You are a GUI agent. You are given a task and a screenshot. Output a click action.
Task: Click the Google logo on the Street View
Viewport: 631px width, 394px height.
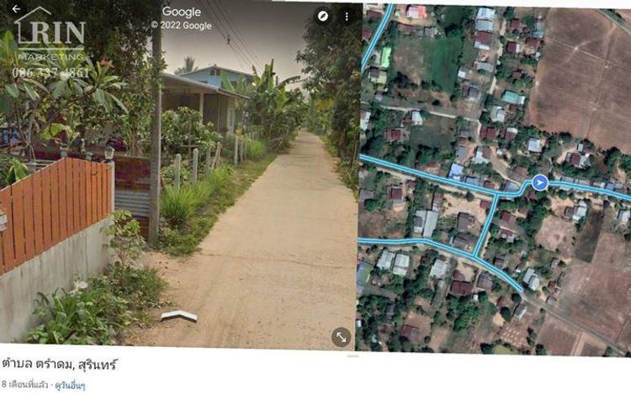click(182, 13)
